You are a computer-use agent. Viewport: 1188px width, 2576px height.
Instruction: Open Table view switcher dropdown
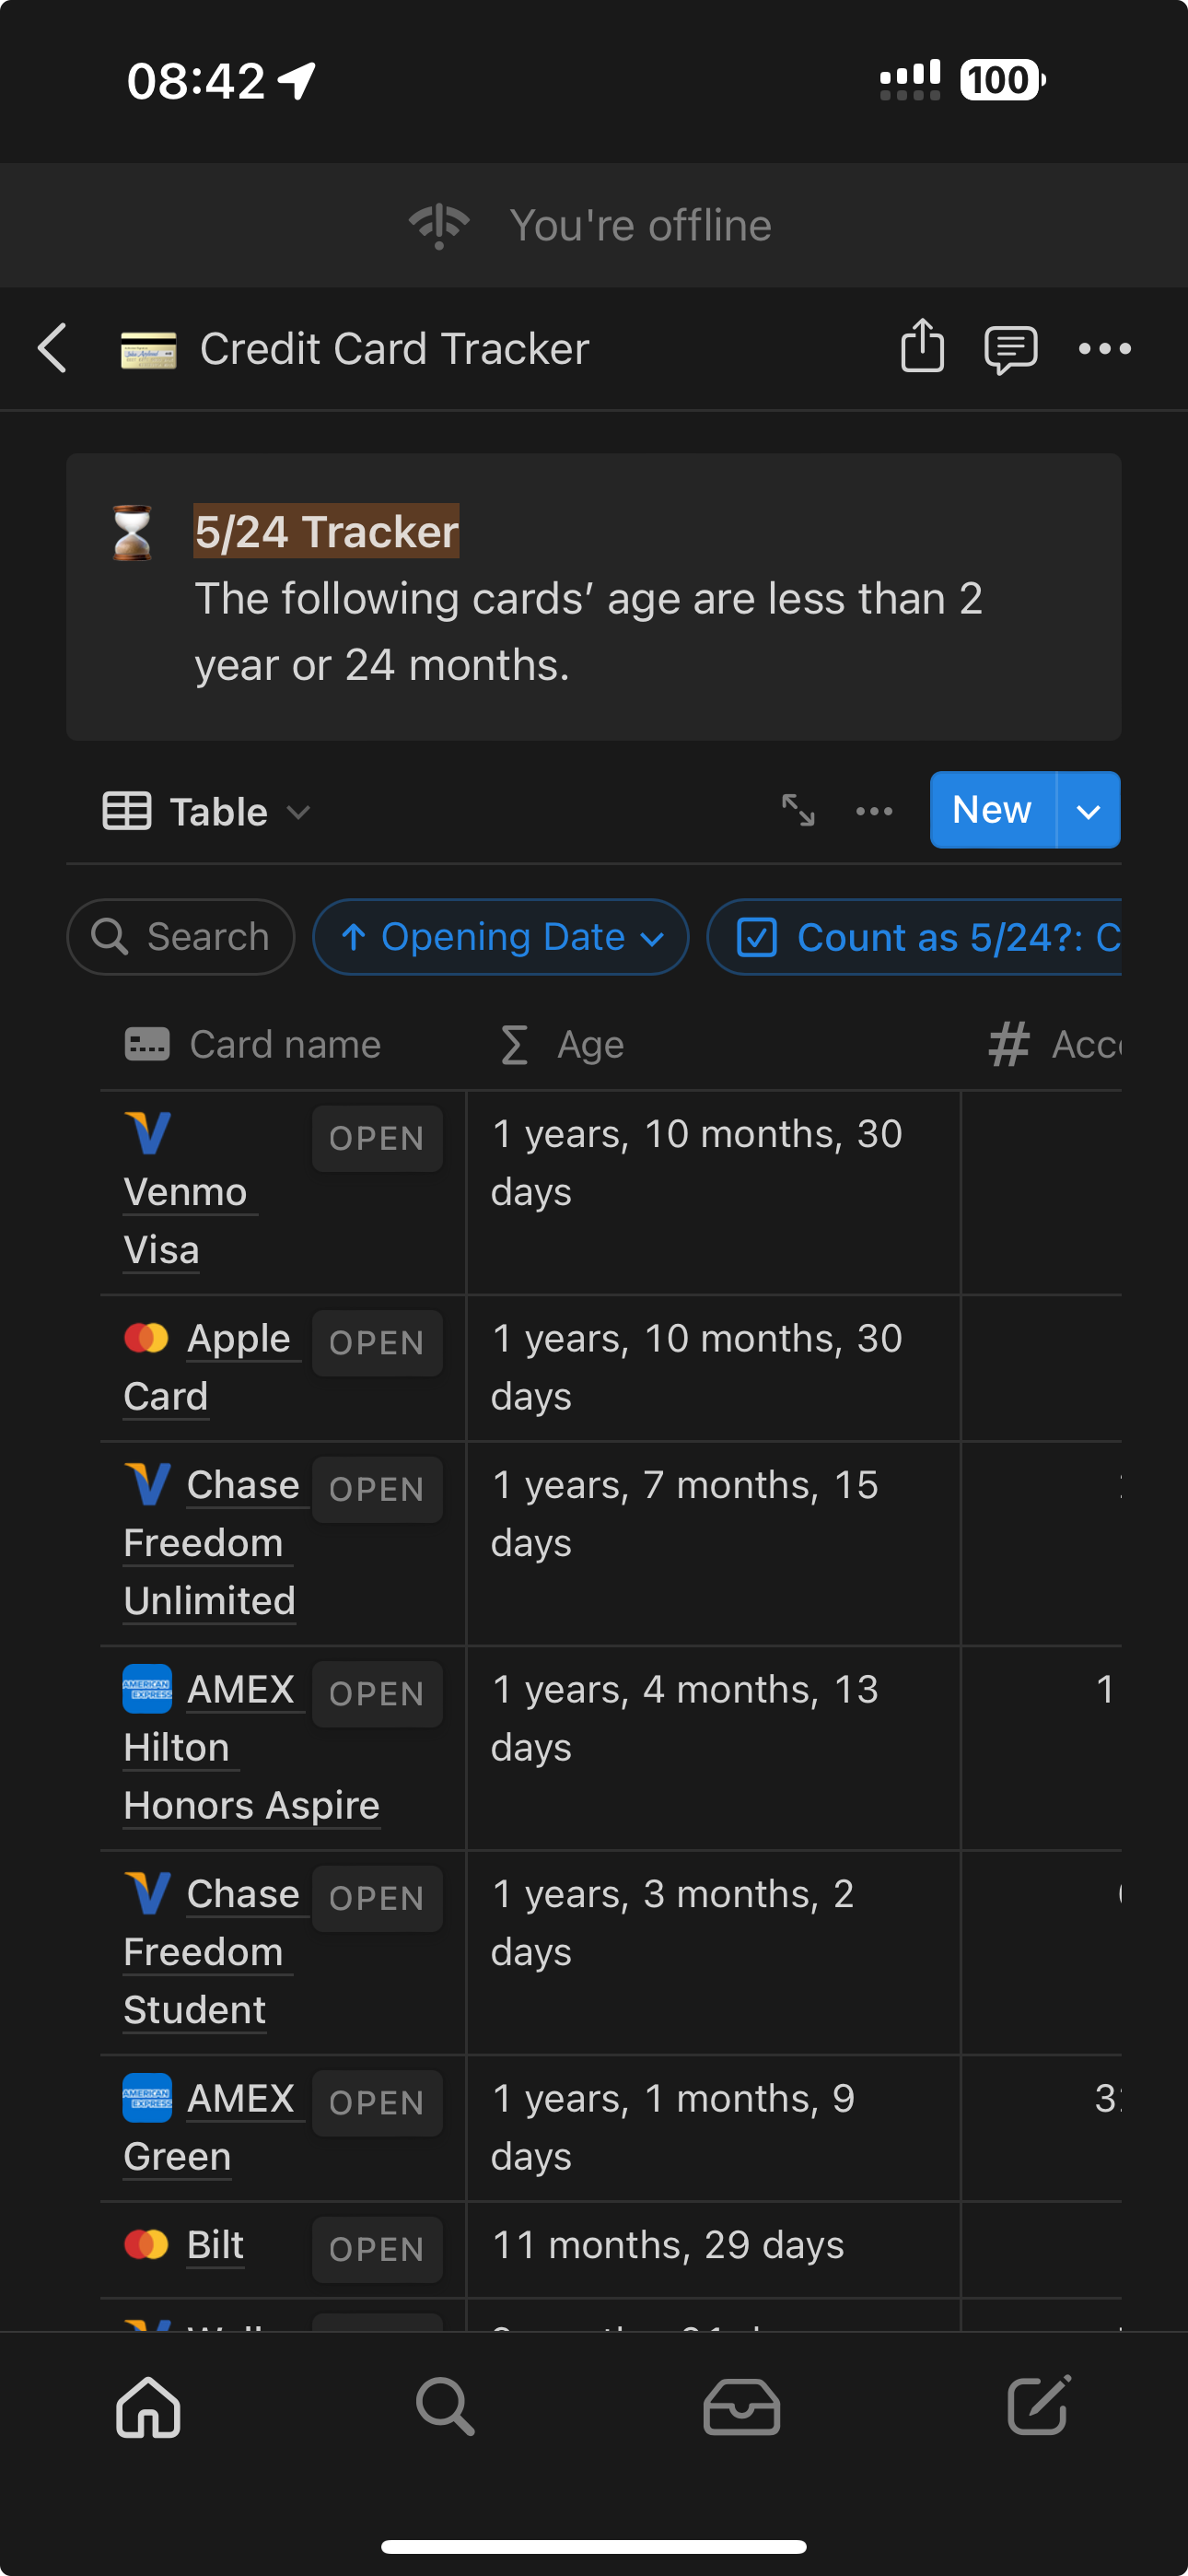coord(207,811)
